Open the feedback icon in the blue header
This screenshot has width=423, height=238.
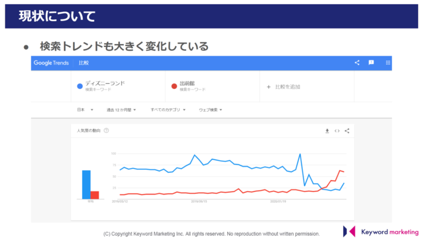(x=371, y=63)
